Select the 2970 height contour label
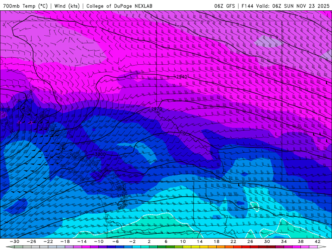332x249 pixels. (157, 109)
